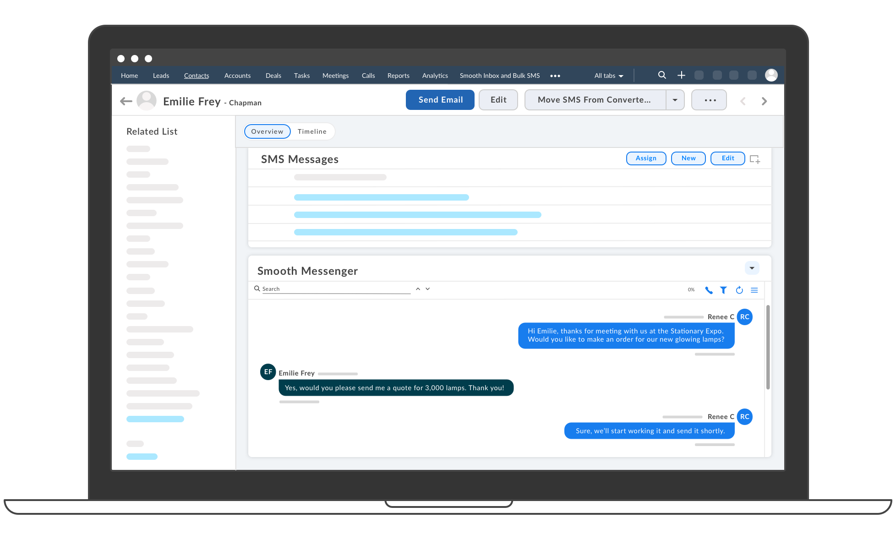The width and height of the screenshot is (896, 534).
Task: Refresh the Smooth Messenger conversation
Action: click(739, 290)
